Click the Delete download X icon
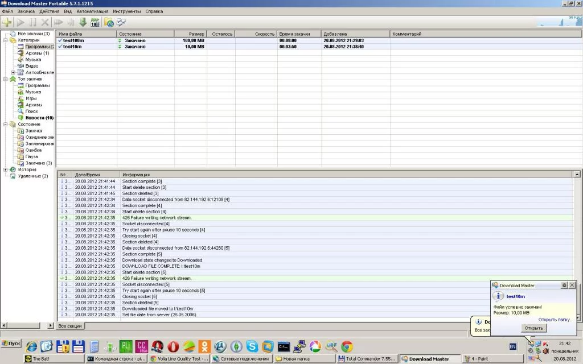The width and height of the screenshot is (583, 364). [44, 23]
